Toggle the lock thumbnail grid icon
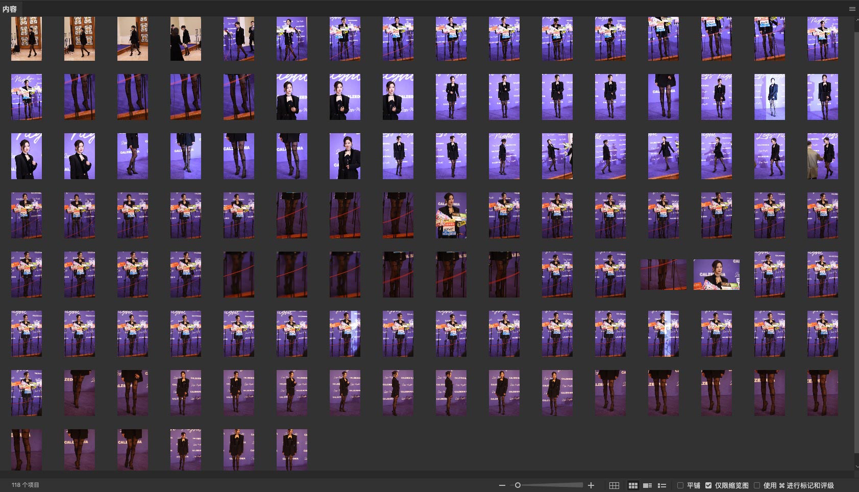This screenshot has height=492, width=859. tap(614, 485)
